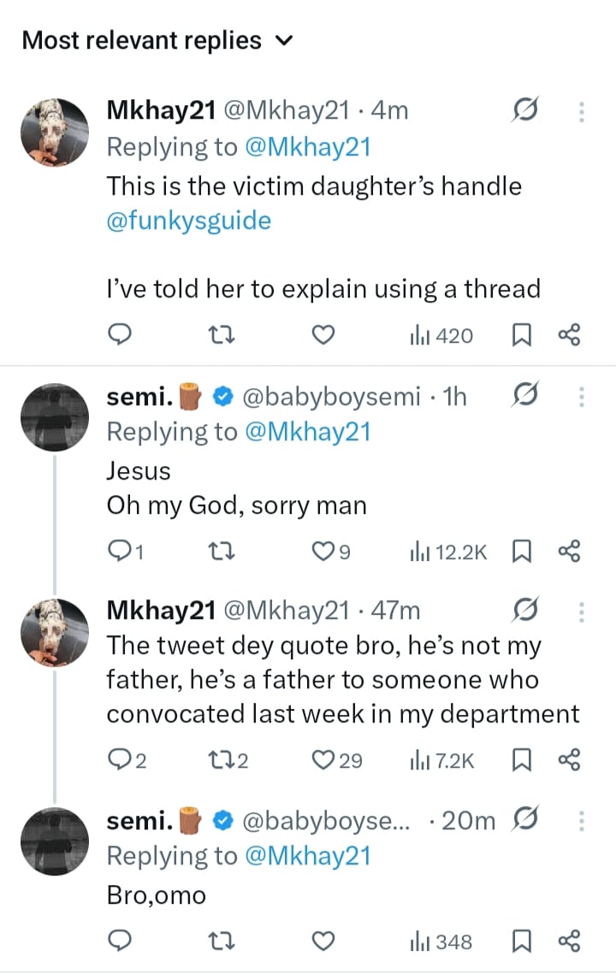View analytics showing 12.2K views
The width and height of the screenshot is (616, 974).
click(x=448, y=552)
